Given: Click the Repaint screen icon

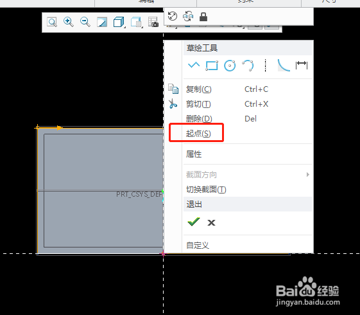Looking at the screenshot, I should pyautogui.click(x=102, y=22).
